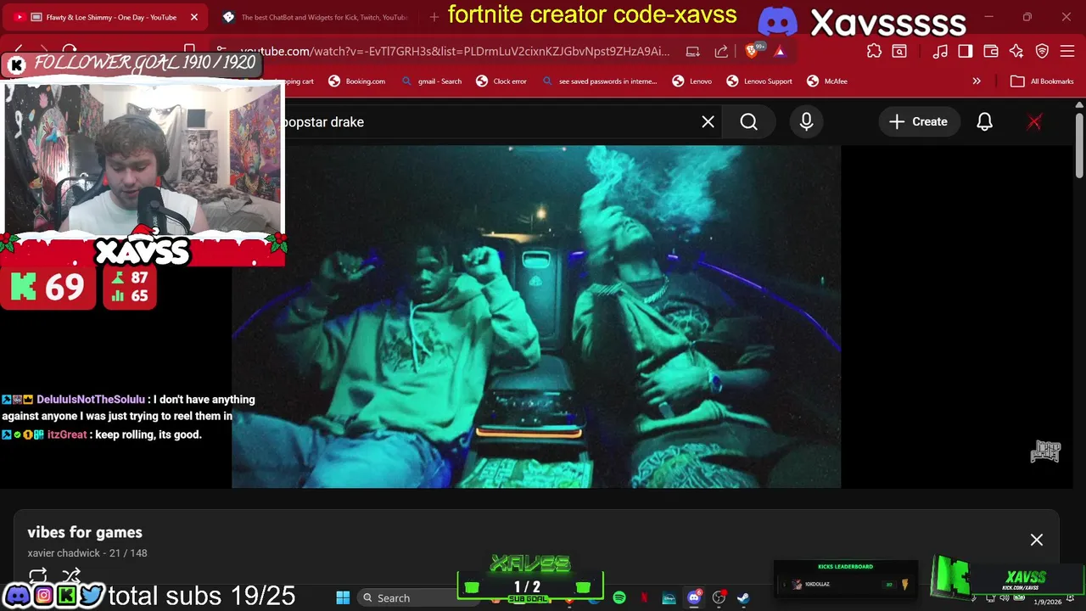This screenshot has height=611, width=1086.
Task: Click the YouTube magnifier search button
Action: click(x=748, y=122)
